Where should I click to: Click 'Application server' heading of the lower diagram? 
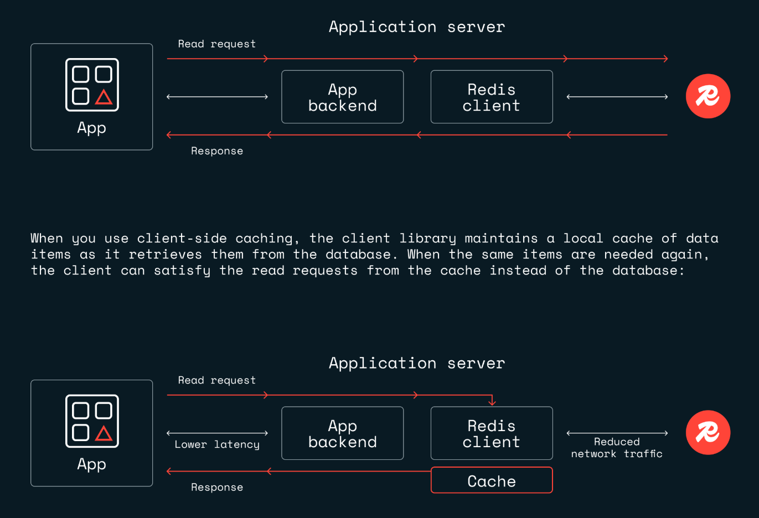click(417, 364)
